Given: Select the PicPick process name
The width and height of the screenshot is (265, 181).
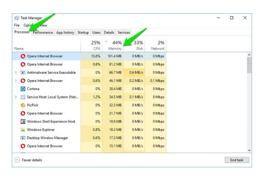Looking at the screenshot, I should tap(33, 105).
